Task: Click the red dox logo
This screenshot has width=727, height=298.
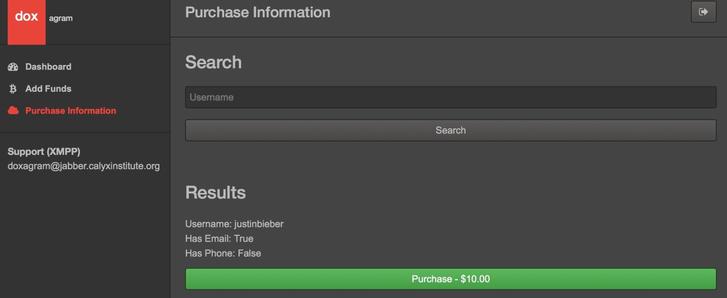Action: (27, 22)
